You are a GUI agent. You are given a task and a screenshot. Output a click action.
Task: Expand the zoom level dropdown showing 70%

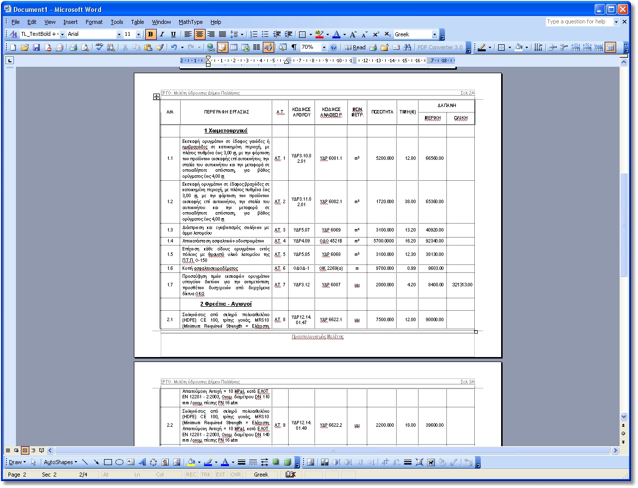pyautogui.click(x=324, y=48)
